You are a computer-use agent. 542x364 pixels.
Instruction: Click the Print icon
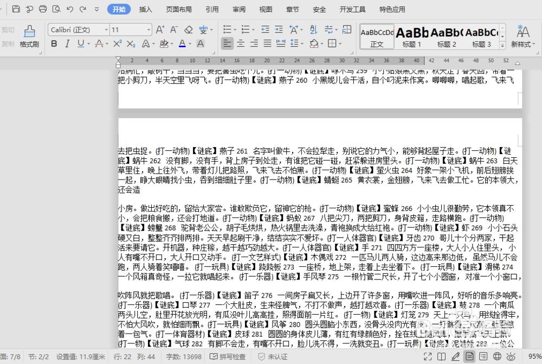(42, 9)
